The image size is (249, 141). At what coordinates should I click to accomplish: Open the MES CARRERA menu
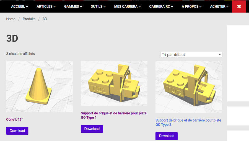pos(127,7)
